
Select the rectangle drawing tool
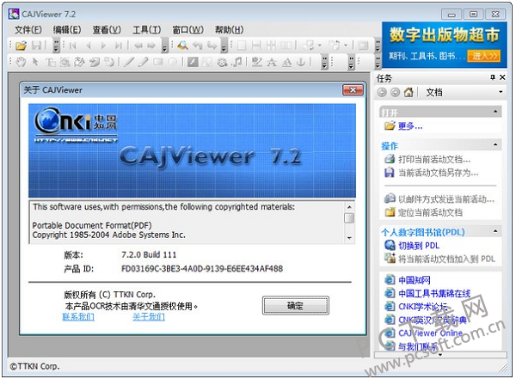point(157,62)
